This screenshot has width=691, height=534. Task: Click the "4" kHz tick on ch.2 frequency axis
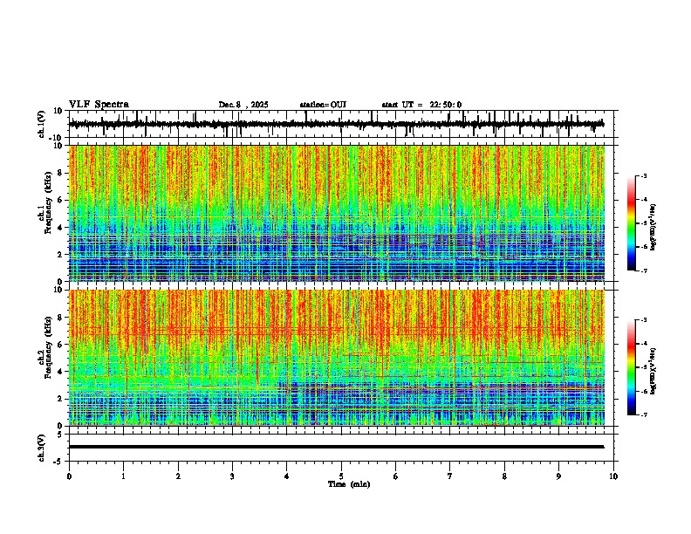coord(61,372)
